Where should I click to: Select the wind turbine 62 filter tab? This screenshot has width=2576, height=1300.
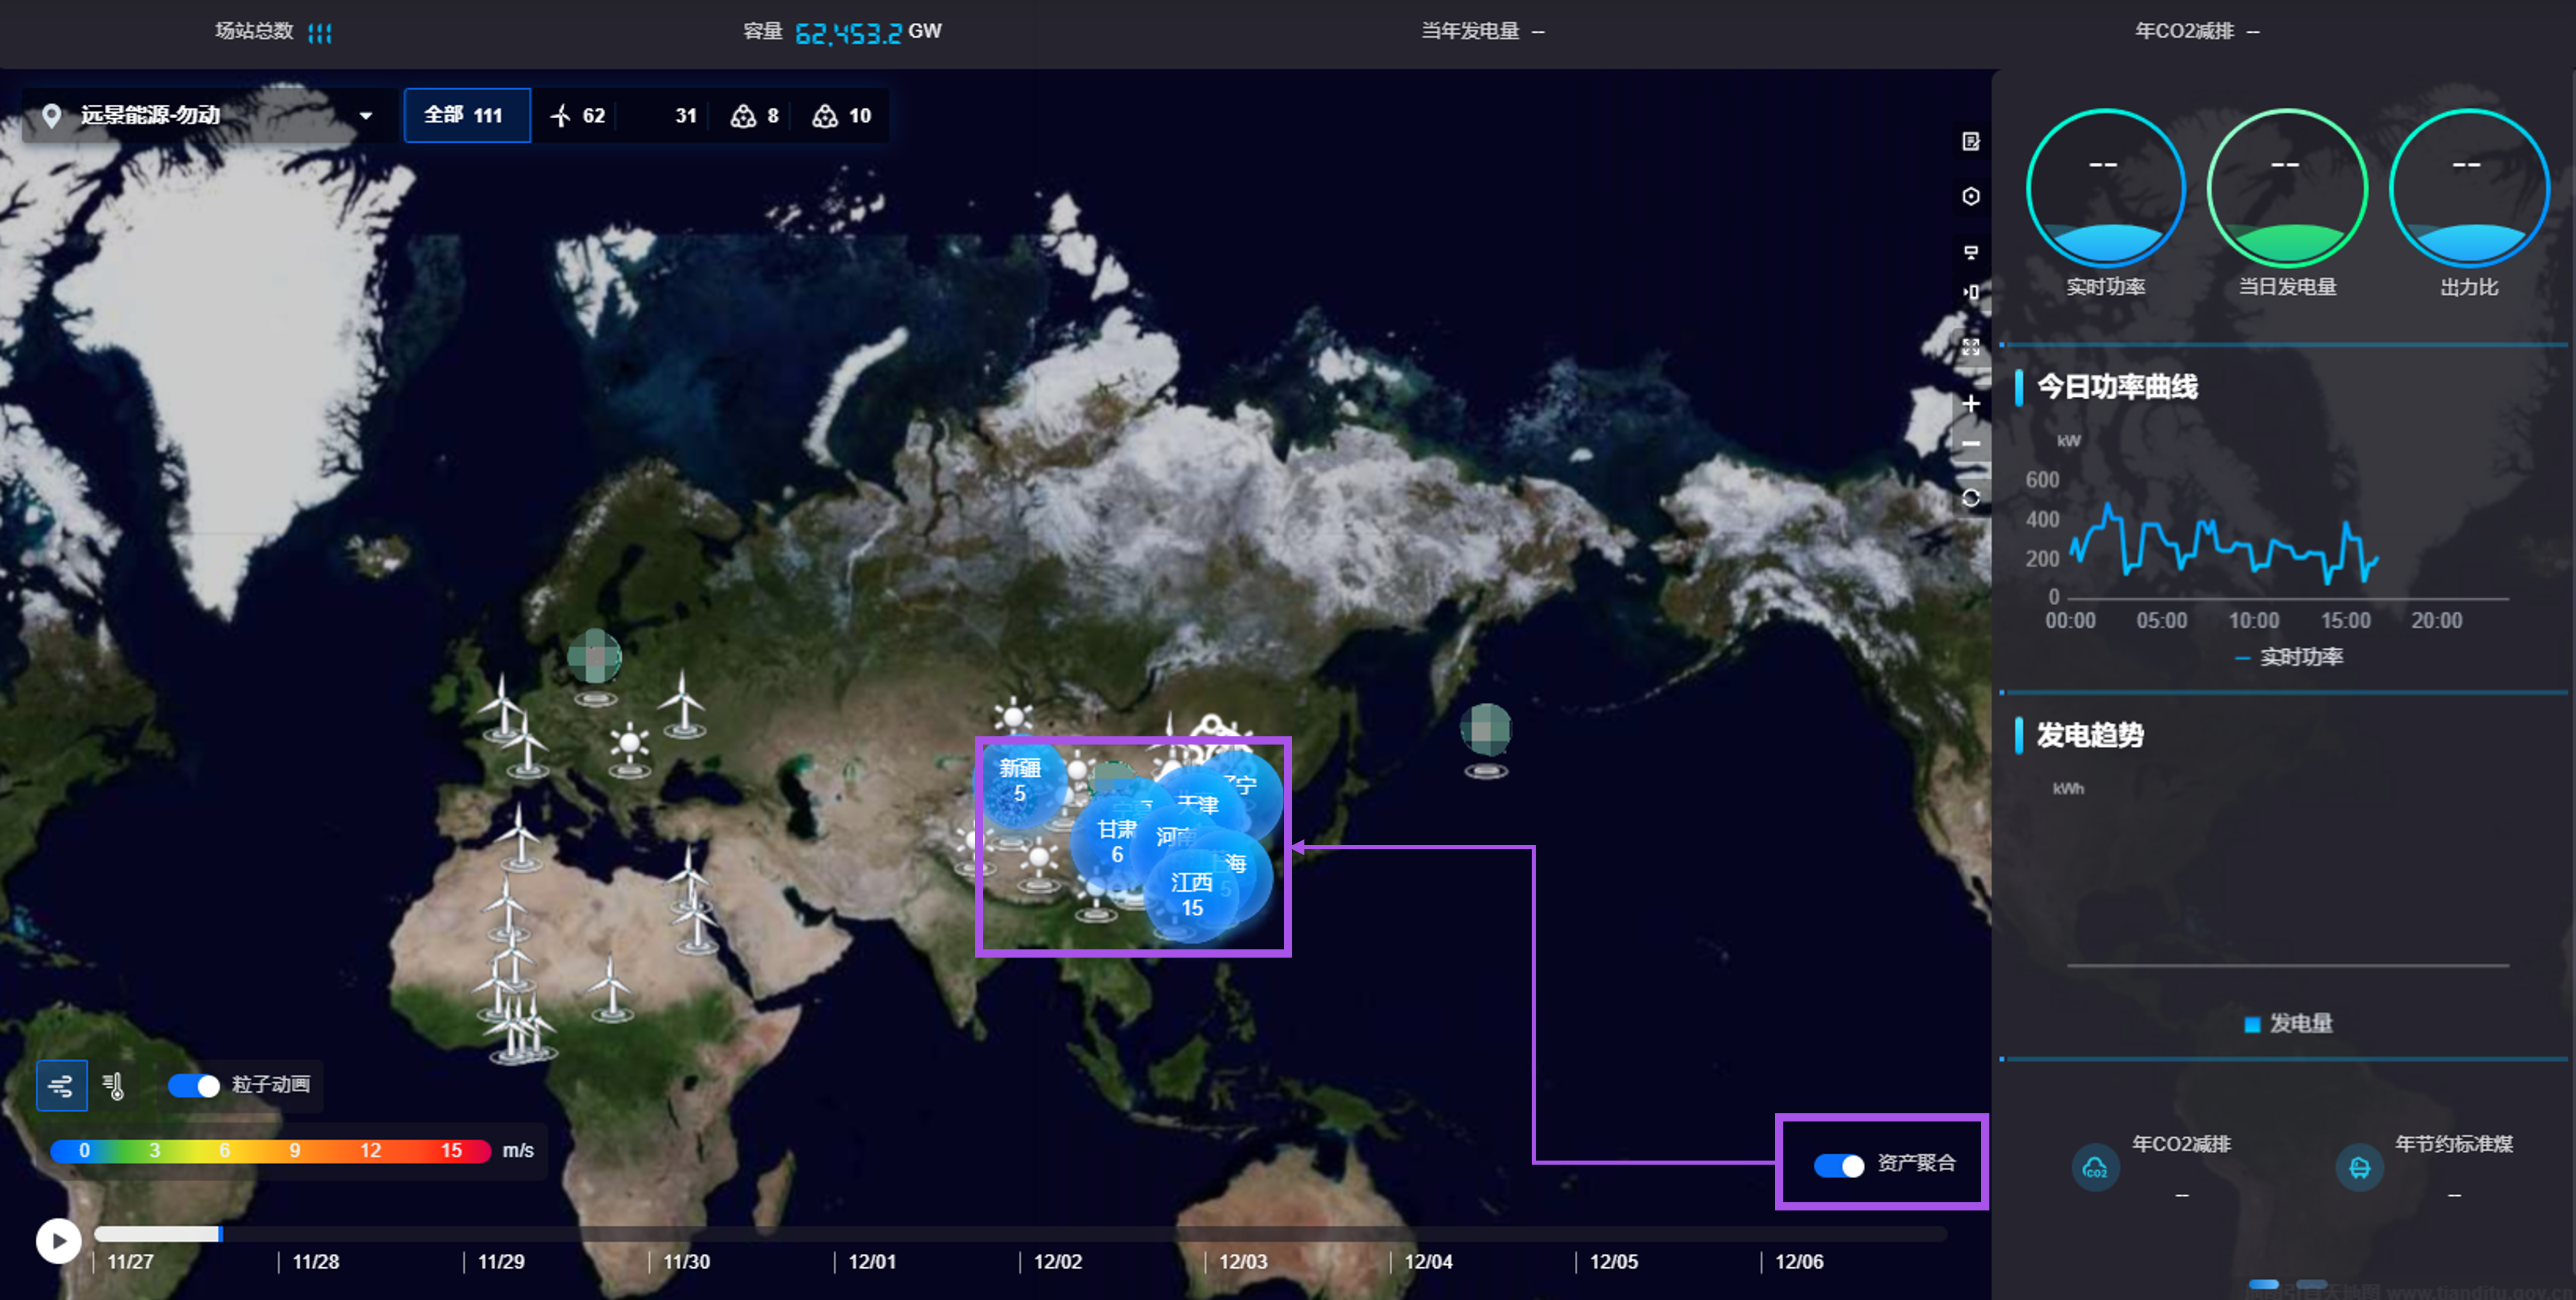pyautogui.click(x=578, y=115)
